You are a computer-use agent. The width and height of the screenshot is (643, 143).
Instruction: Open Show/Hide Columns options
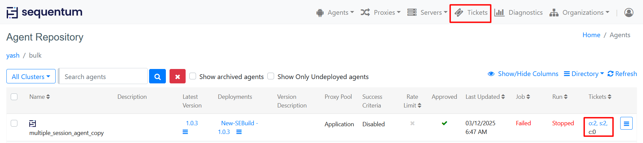point(523,74)
